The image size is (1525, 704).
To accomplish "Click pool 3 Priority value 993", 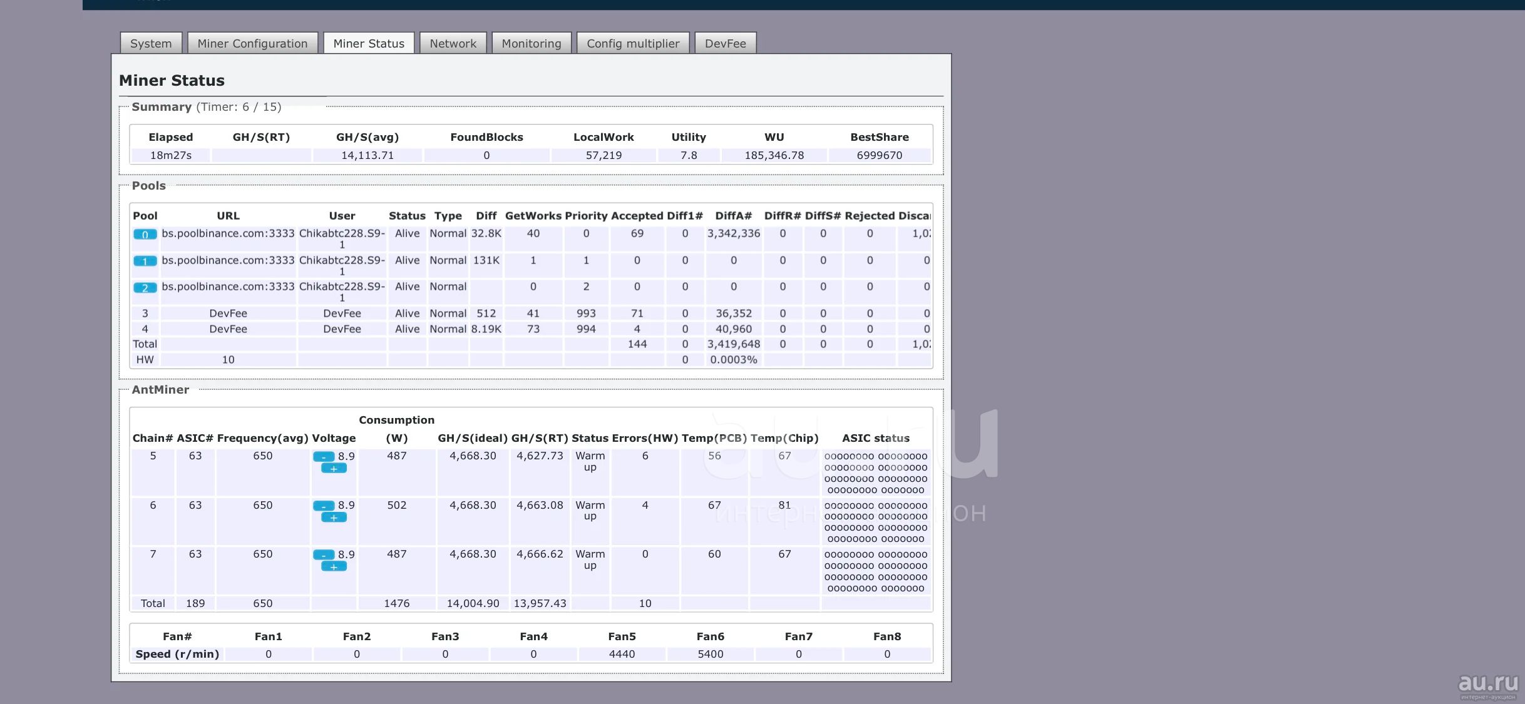I will pos(586,314).
